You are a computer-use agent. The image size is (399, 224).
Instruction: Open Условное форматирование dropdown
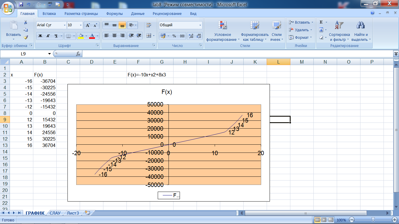point(223,31)
